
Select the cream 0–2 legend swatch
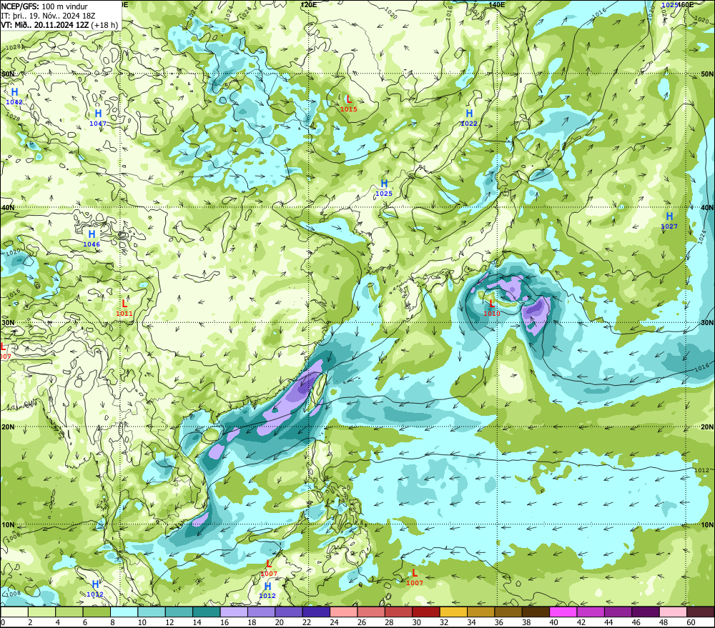coord(14,612)
